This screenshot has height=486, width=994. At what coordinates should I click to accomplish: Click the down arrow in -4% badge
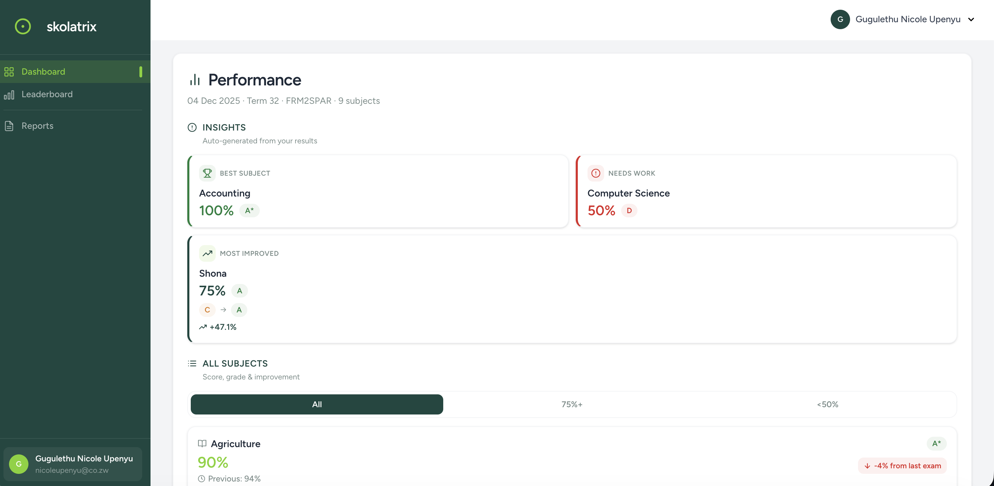867,466
